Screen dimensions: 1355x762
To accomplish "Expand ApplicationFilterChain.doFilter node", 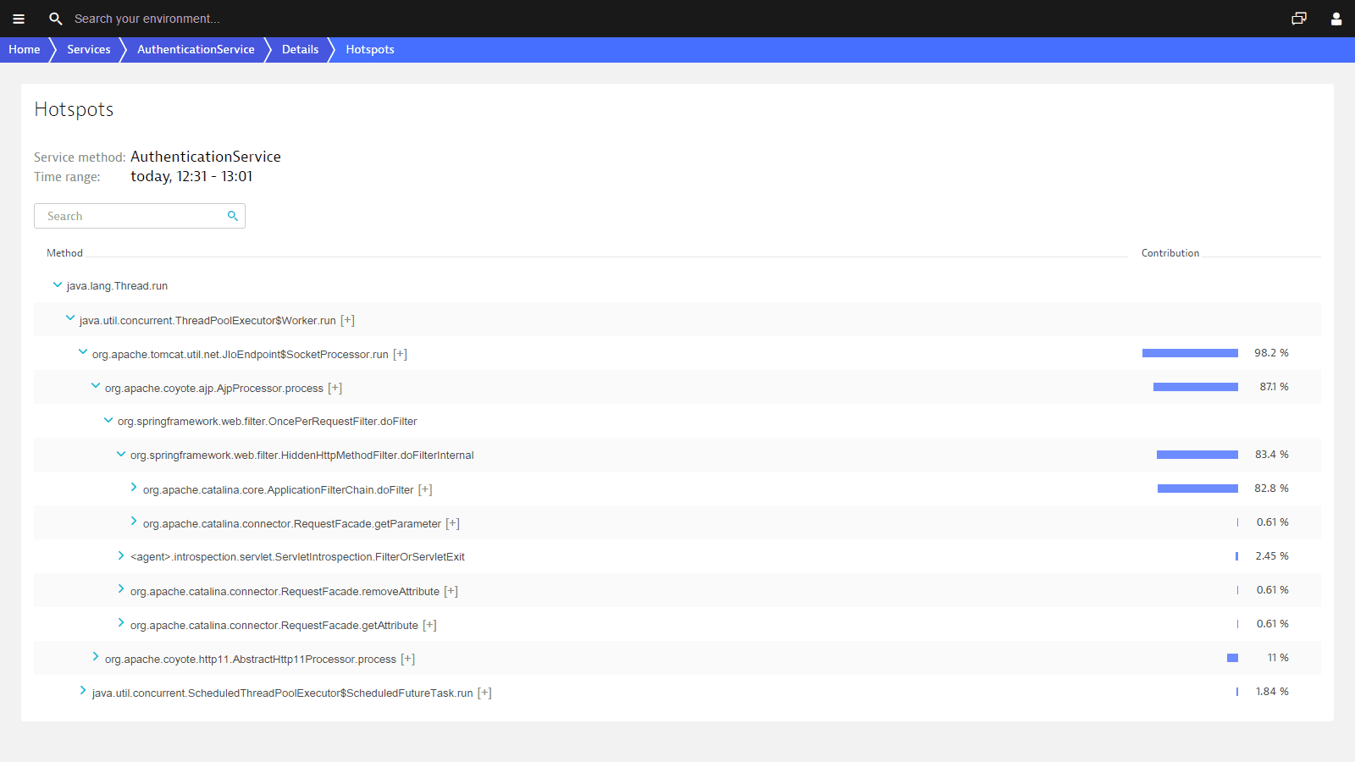I will (x=134, y=488).
